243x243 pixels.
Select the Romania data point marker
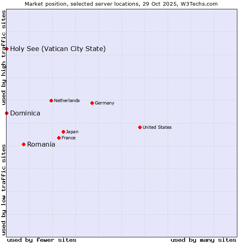pos(23,144)
